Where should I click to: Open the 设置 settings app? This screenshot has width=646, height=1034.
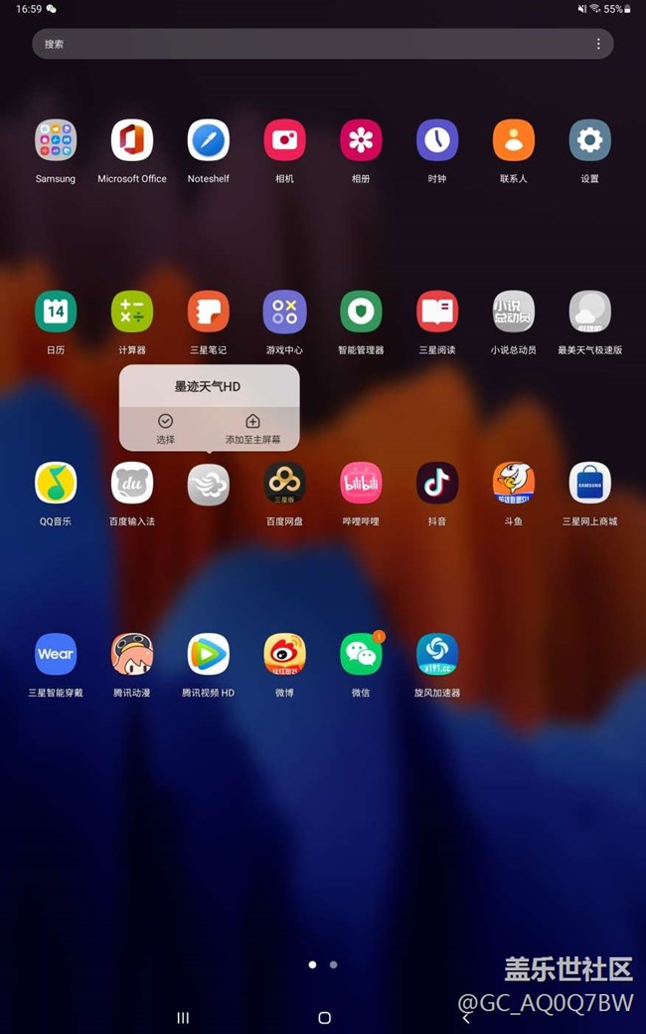(x=589, y=141)
